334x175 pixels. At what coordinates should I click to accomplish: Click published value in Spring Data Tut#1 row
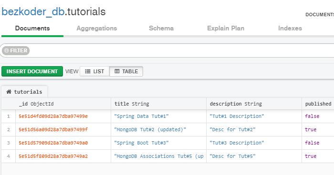click(312, 117)
